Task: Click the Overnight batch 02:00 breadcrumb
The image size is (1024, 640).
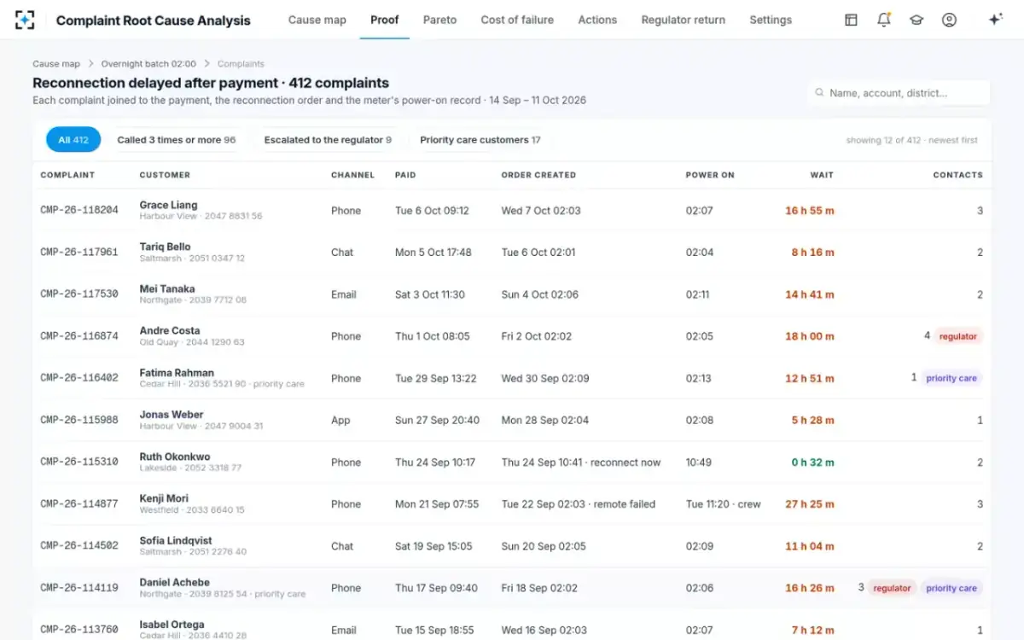Action: pos(148,64)
